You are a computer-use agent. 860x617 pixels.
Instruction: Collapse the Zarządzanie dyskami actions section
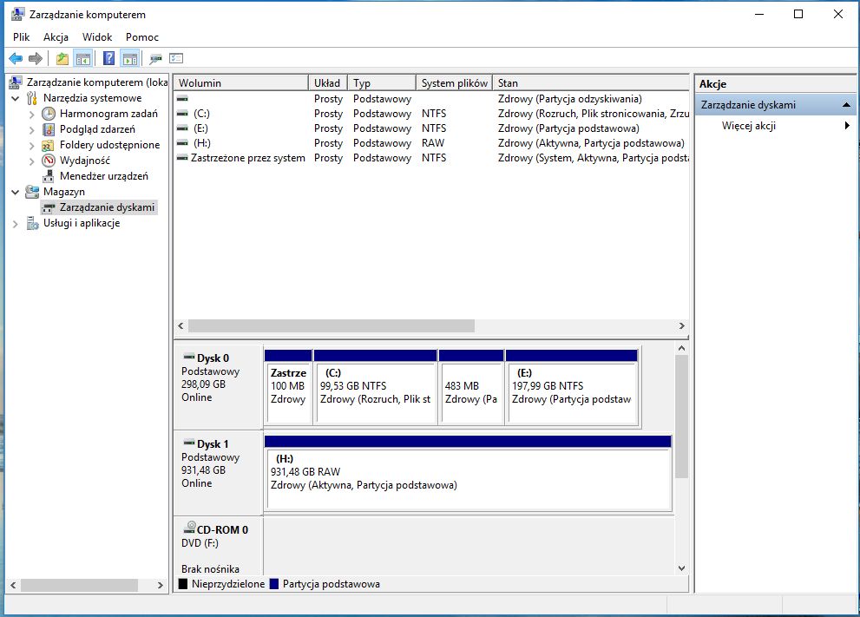tap(846, 105)
